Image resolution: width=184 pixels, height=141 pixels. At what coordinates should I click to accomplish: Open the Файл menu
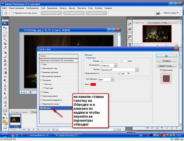[4, 8]
